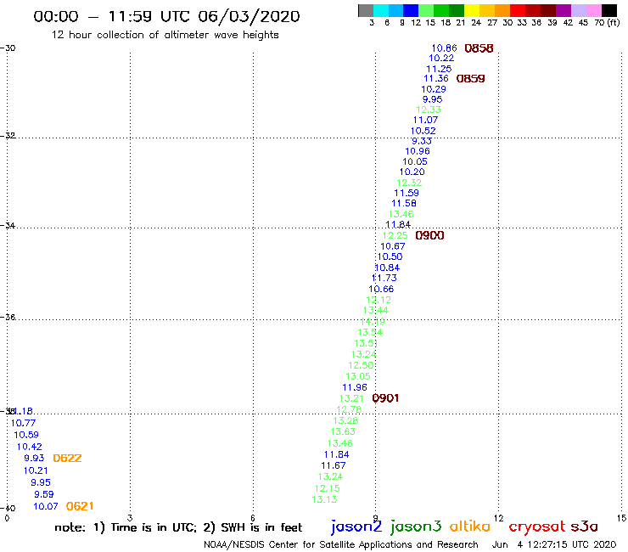Click the 10.20 wave height value

tap(412, 172)
